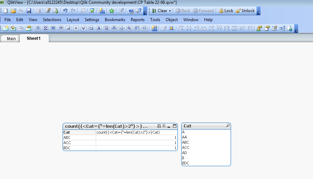Create an Input Box equals icon
This screenshot has width=313, height=179.
click(76, 28)
